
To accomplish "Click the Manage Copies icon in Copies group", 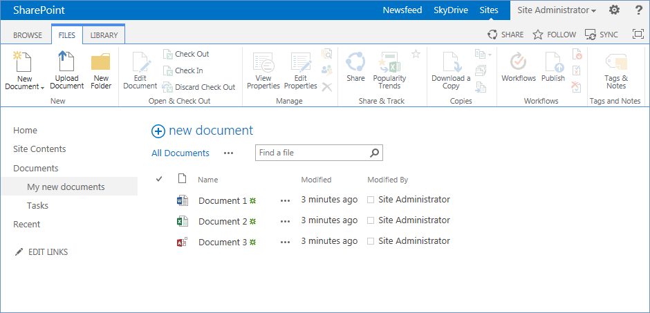I will click(480, 70).
